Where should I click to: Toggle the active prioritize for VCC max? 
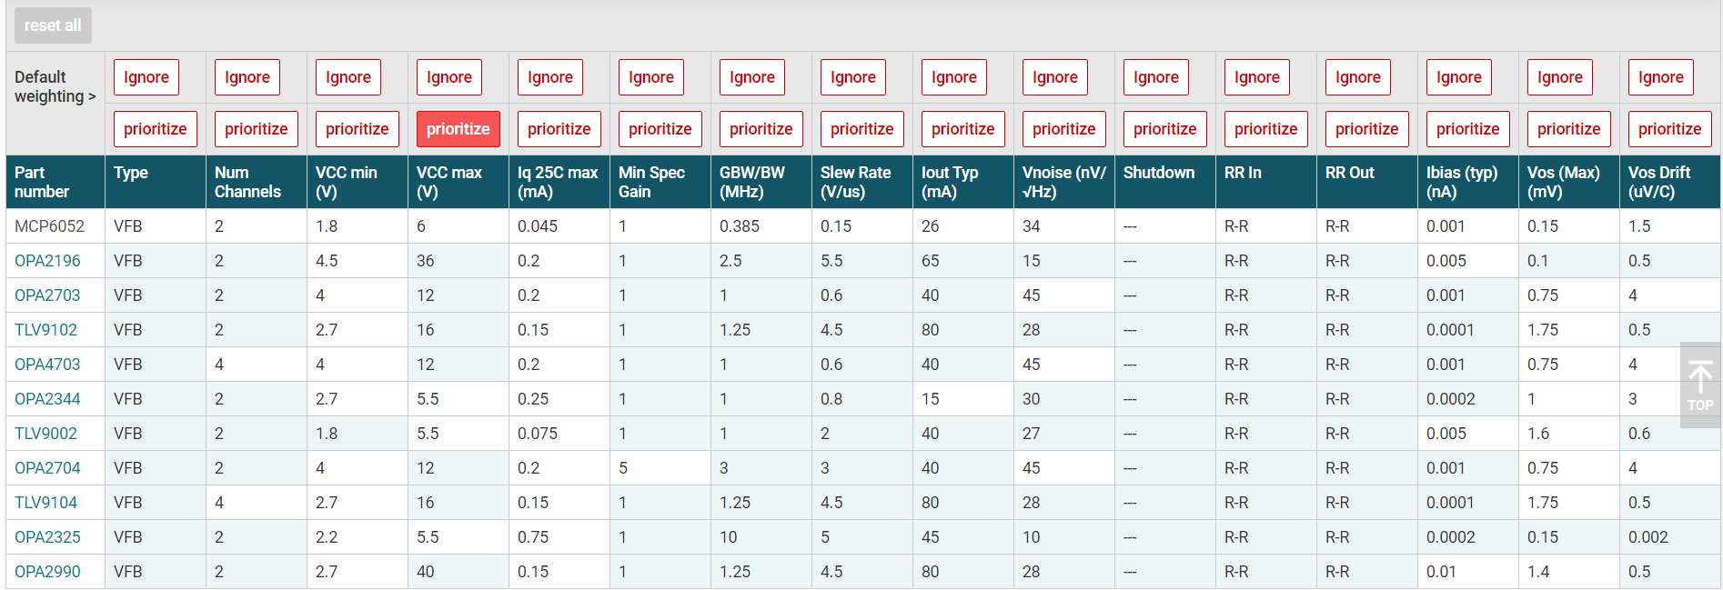(458, 129)
